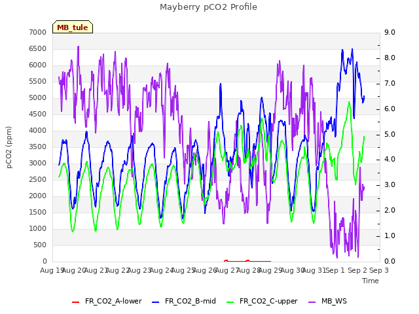Click the 6500 left axis tick label
The width and height of the screenshot is (419, 314).
[38, 49]
